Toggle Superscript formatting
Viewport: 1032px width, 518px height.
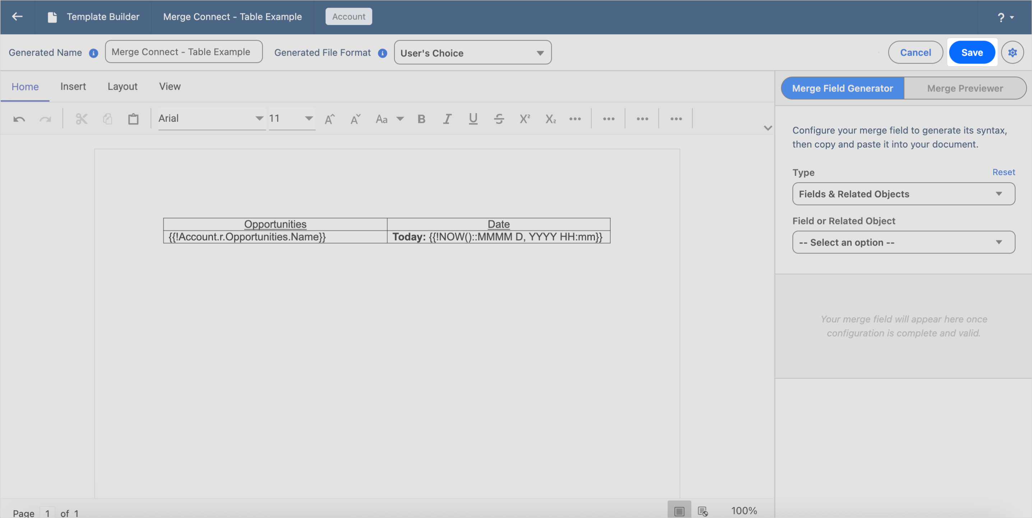pos(525,119)
